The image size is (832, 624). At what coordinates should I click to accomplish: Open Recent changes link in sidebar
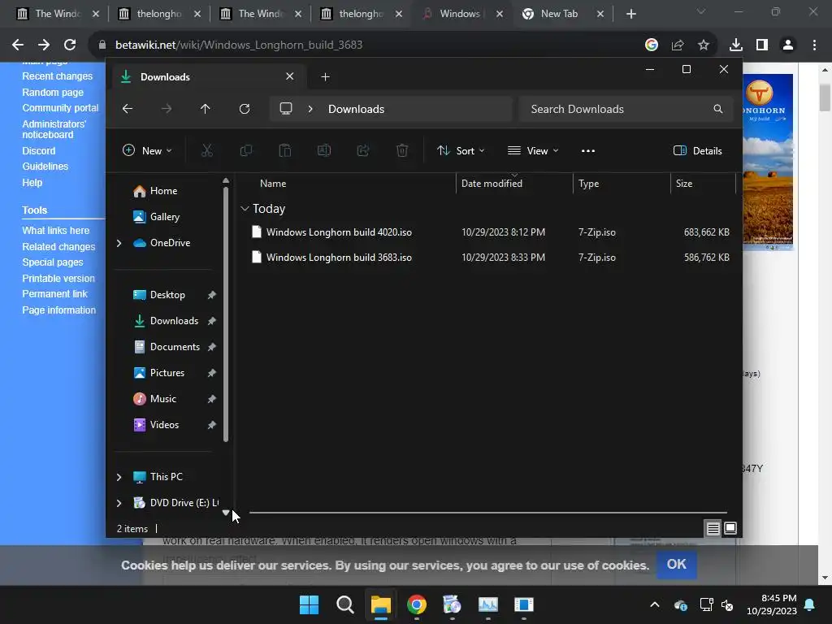point(58,76)
